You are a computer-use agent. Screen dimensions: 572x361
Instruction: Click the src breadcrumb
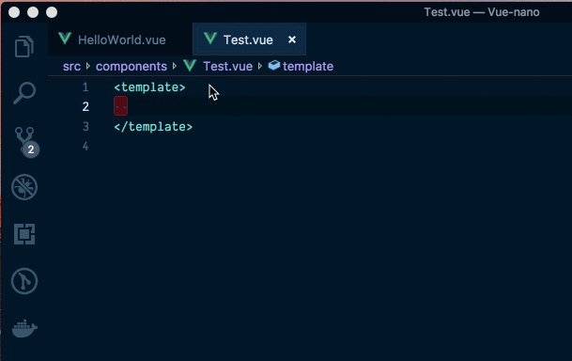click(71, 67)
